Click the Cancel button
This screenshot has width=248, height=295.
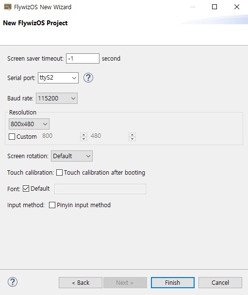(220, 282)
